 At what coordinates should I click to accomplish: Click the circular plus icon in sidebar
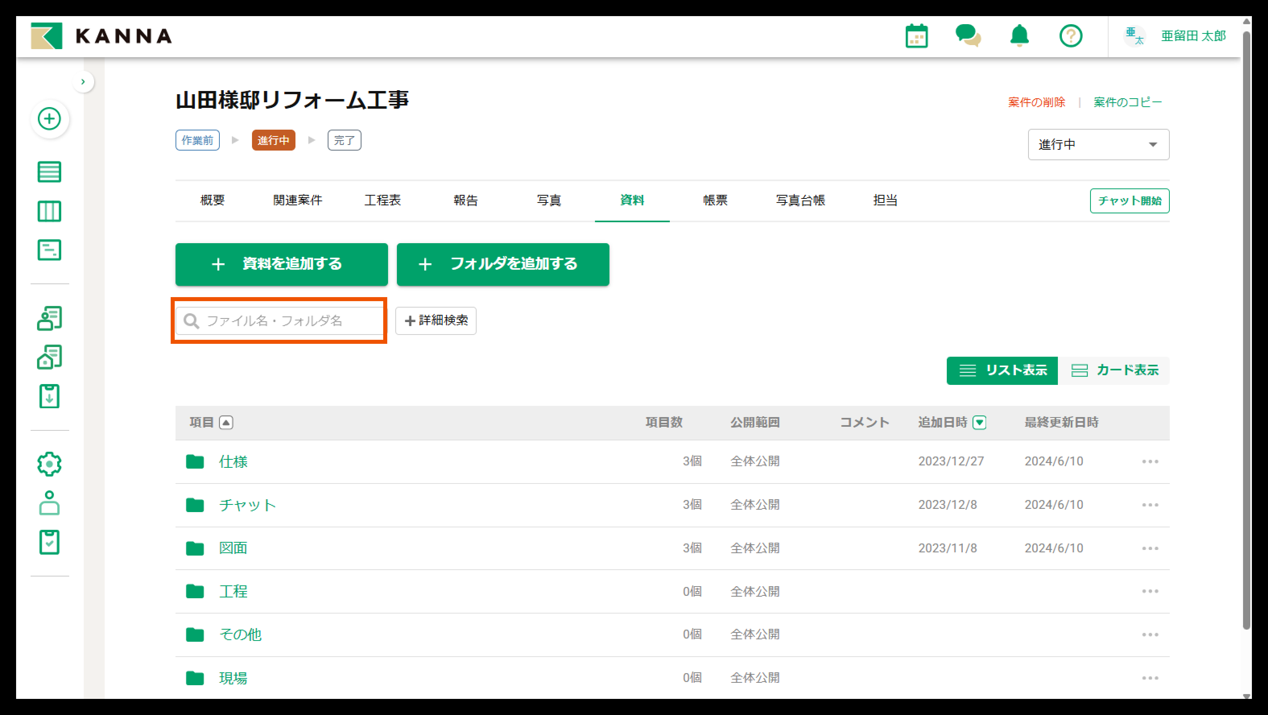tap(49, 119)
